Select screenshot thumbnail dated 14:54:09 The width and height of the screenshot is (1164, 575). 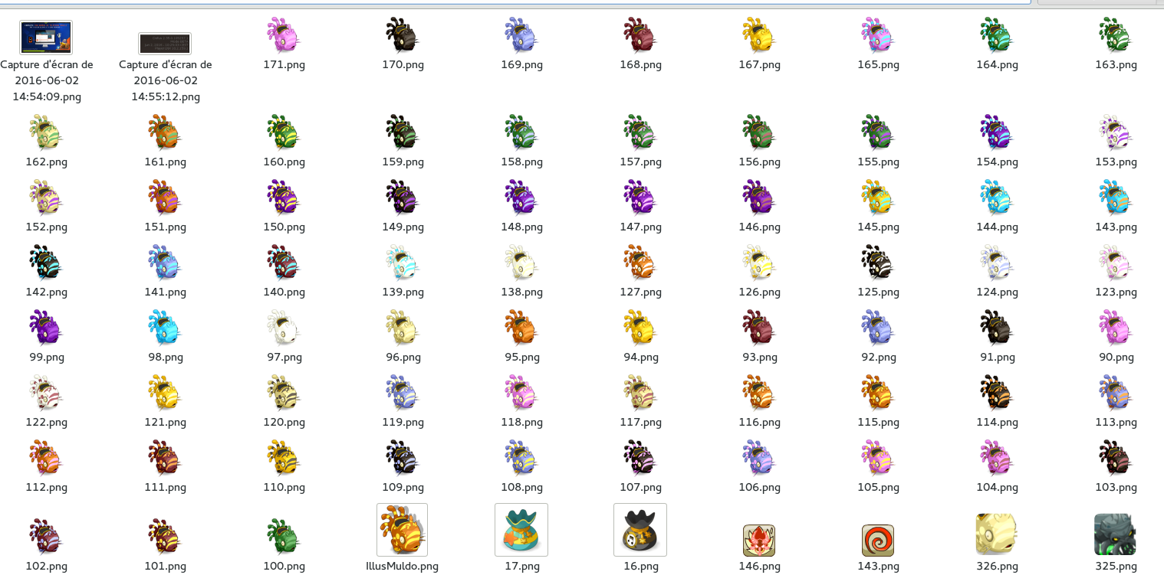(x=46, y=37)
